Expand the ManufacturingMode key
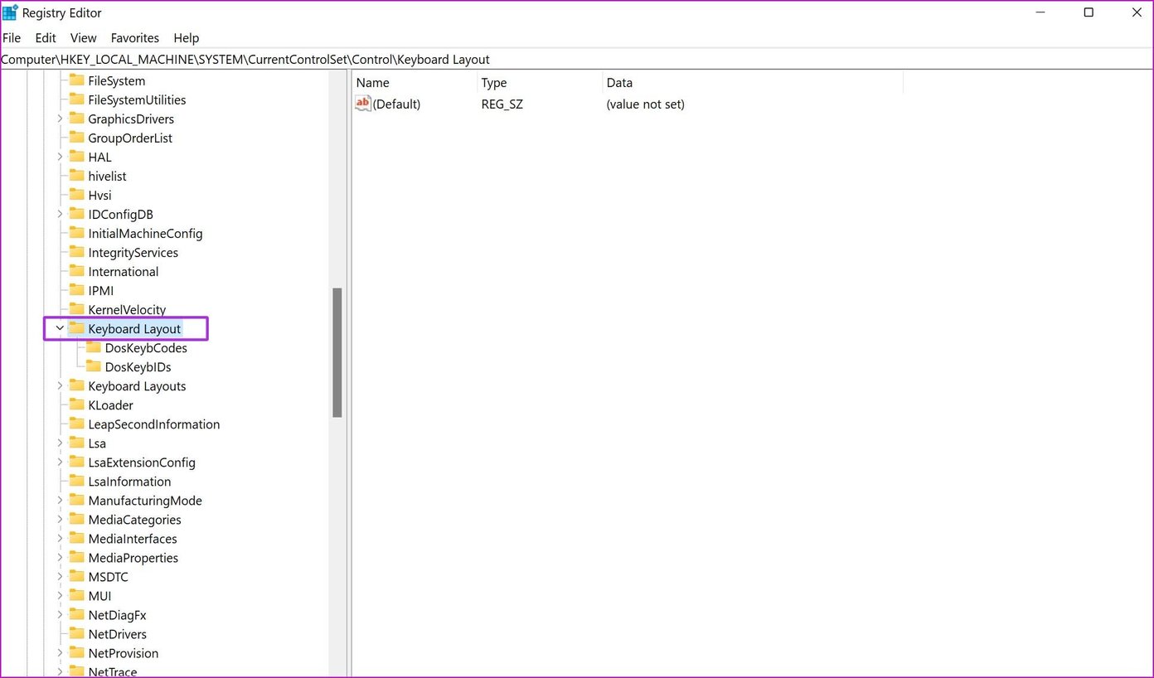The height and width of the screenshot is (678, 1154). 60,500
